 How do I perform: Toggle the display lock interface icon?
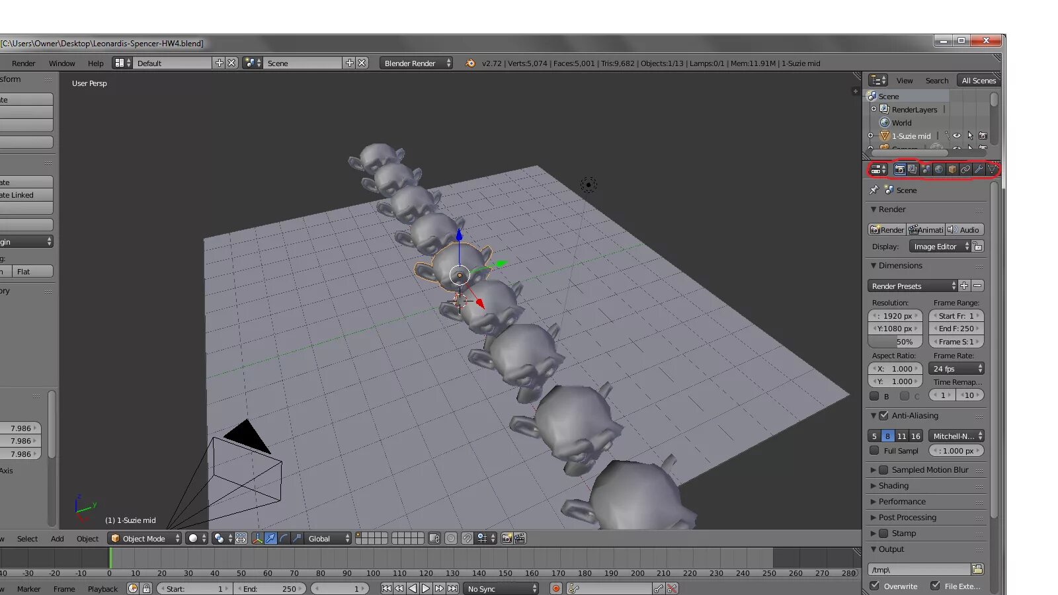tap(978, 247)
